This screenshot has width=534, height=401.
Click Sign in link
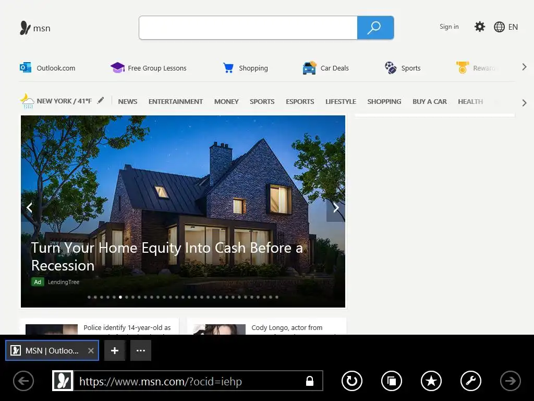[449, 27]
